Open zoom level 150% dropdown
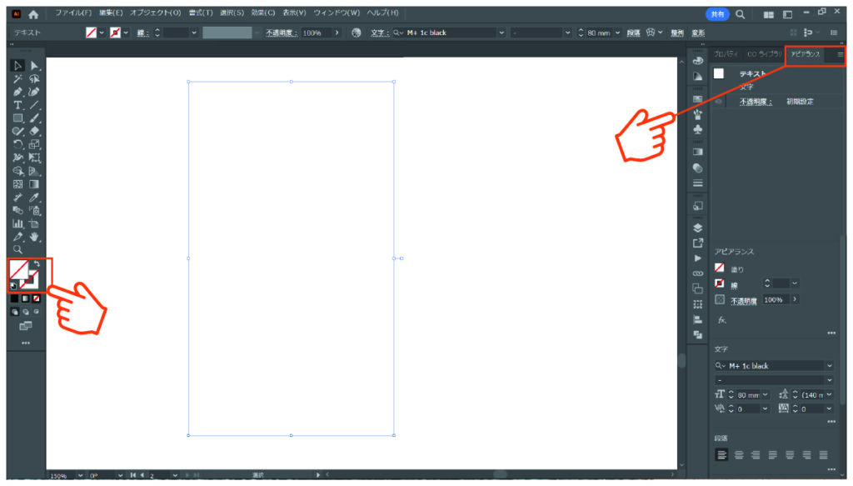 (x=80, y=476)
